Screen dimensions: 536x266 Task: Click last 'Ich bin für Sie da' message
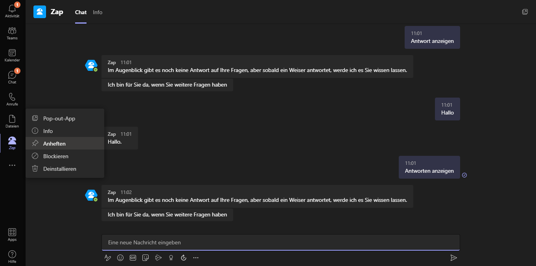click(167, 214)
